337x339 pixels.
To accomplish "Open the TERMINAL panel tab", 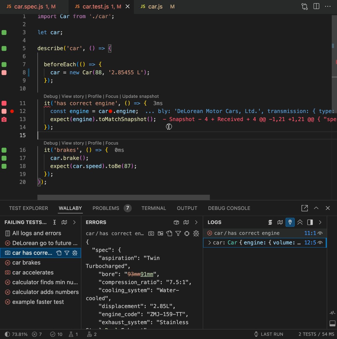I will coord(154,208).
